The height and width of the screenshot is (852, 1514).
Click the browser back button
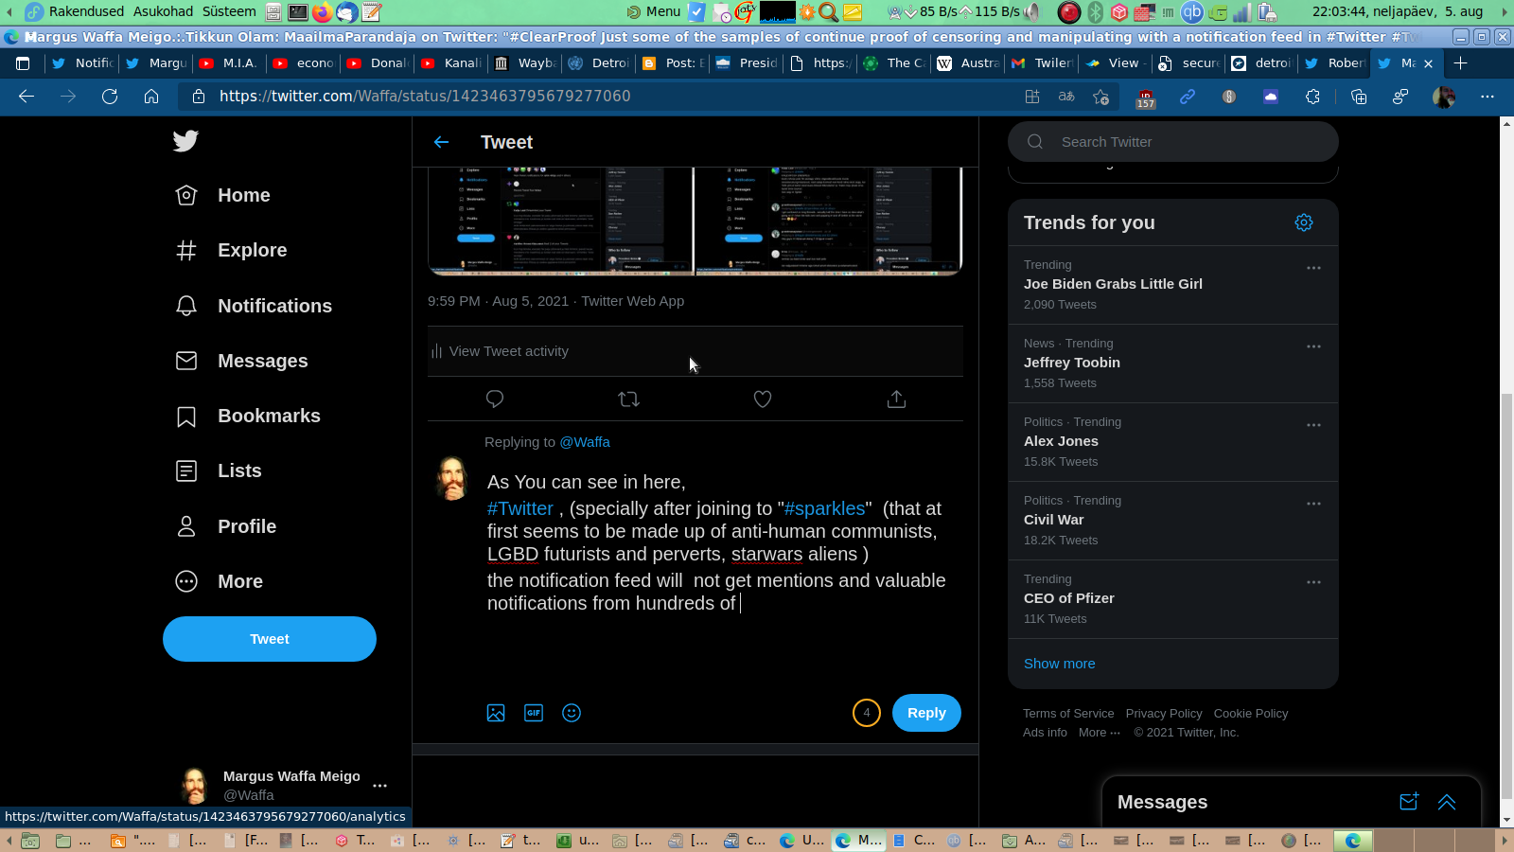[x=26, y=97]
